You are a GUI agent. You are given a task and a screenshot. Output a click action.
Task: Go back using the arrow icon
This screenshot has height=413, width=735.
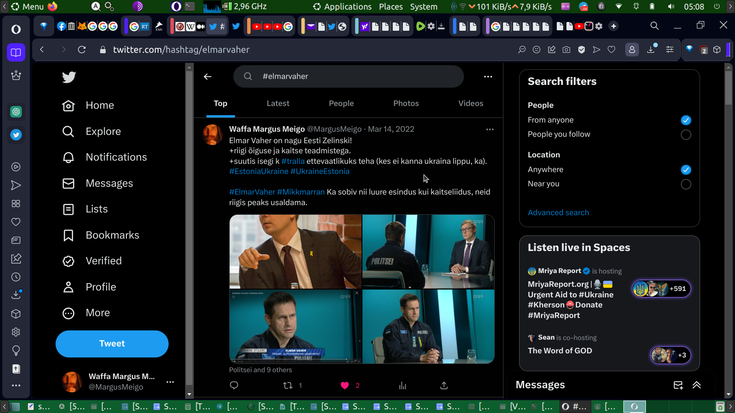coord(208,77)
